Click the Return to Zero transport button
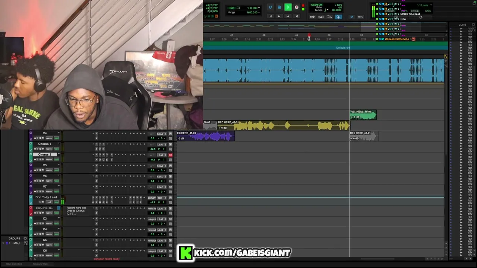This screenshot has height=268, width=477. point(271,16)
